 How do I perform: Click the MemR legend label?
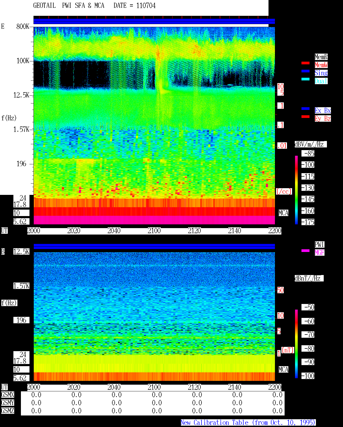click(x=321, y=57)
